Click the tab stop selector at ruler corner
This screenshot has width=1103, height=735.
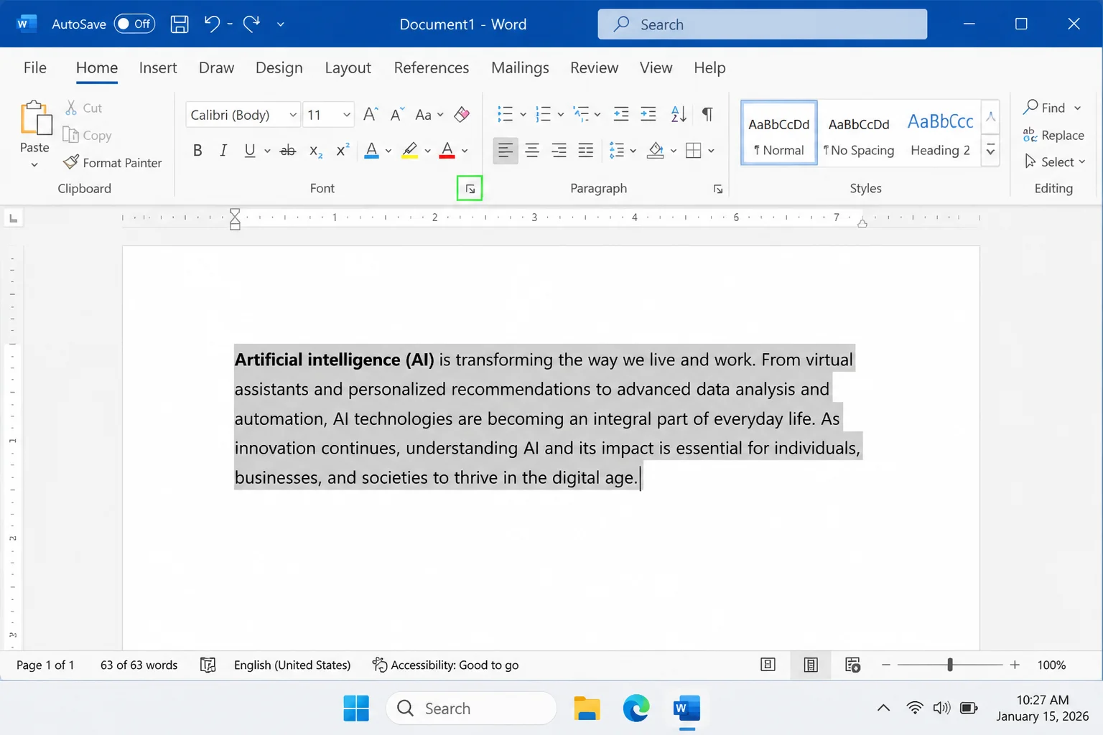pos(13,217)
